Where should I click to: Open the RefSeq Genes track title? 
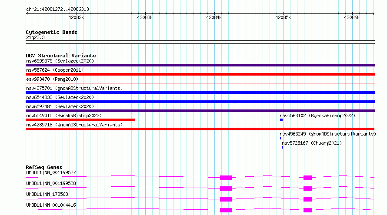44,167
